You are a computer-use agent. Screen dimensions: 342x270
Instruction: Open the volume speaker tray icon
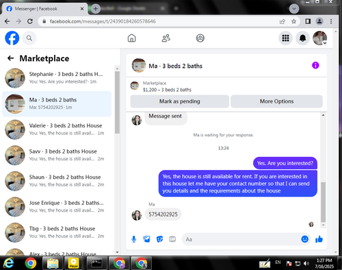click(x=306, y=264)
